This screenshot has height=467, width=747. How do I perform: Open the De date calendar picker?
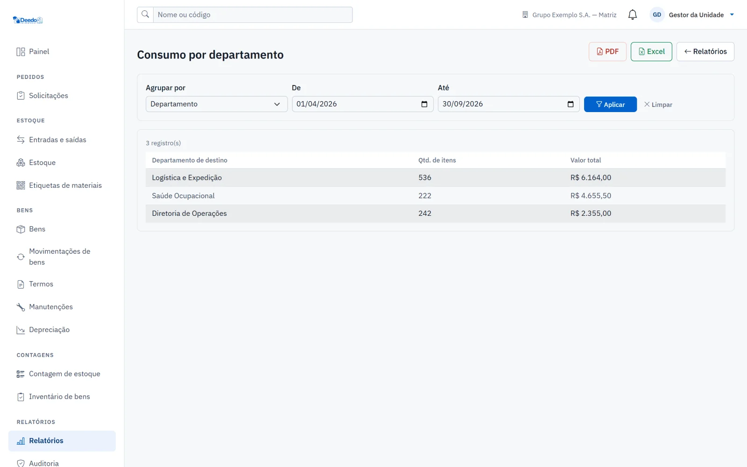(424, 104)
